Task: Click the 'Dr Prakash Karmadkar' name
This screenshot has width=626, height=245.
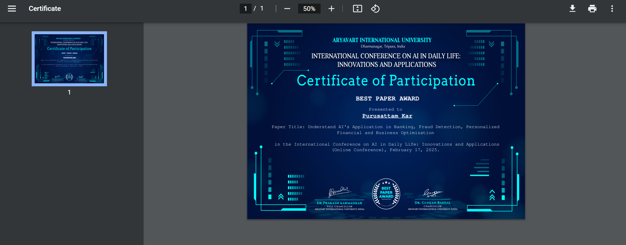Action: tap(339, 203)
